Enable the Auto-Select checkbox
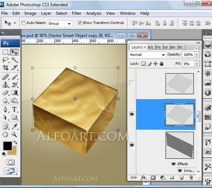This screenshot has height=188, width=212. pyautogui.click(x=23, y=23)
